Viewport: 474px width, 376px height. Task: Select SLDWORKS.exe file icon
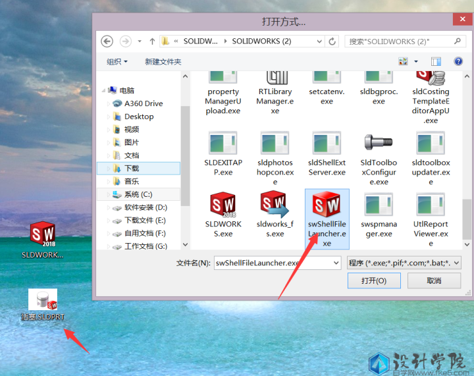coord(223,207)
